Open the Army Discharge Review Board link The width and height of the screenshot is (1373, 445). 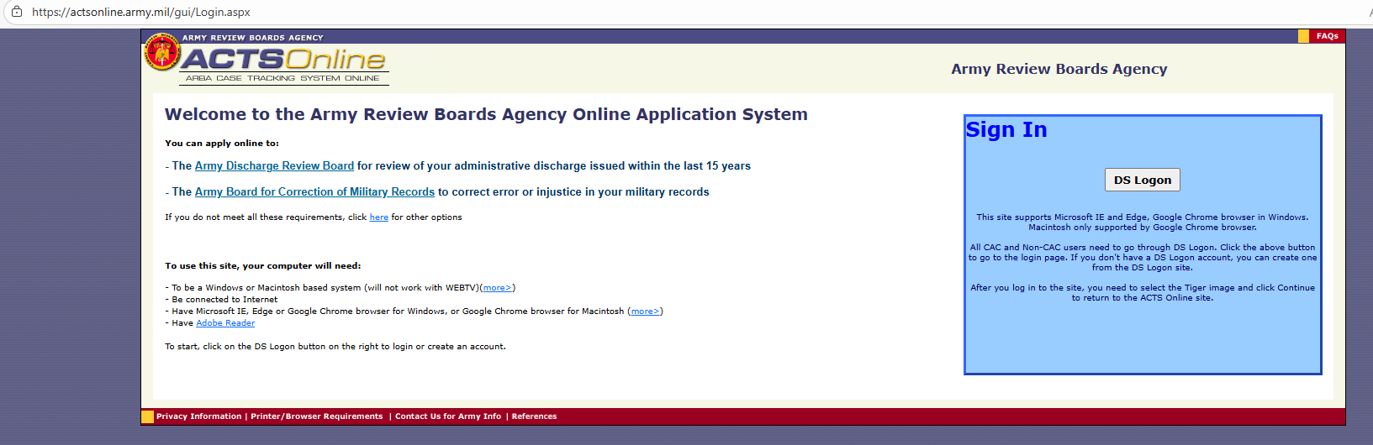coord(274,166)
